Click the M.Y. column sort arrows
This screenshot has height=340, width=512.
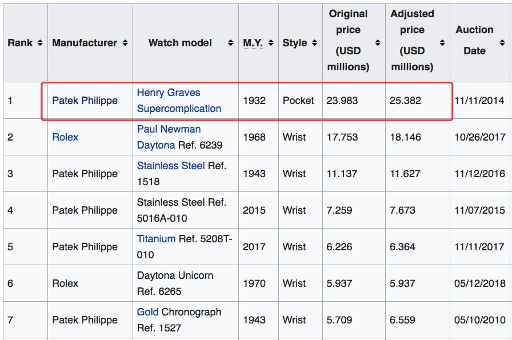[271, 43]
